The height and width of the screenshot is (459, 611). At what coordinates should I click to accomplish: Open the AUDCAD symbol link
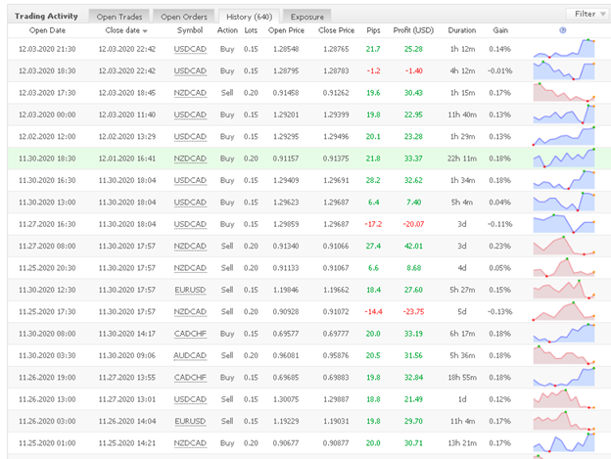190,355
